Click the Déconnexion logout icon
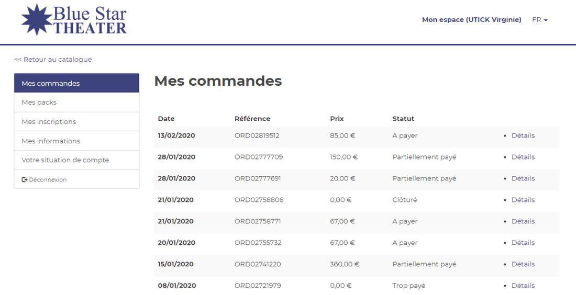Screen dimensions: 576x295 pos(25,180)
